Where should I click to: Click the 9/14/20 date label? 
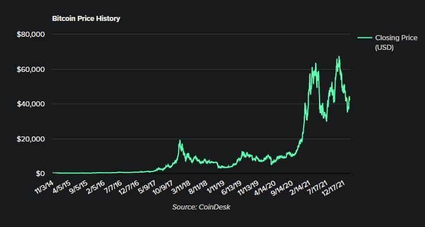click(x=281, y=187)
